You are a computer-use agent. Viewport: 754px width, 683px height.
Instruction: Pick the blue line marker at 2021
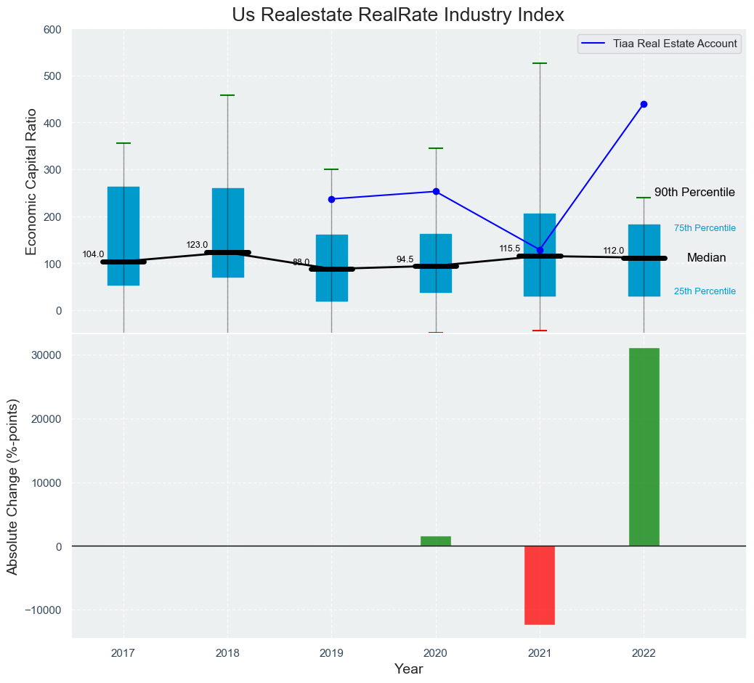pyautogui.click(x=540, y=250)
